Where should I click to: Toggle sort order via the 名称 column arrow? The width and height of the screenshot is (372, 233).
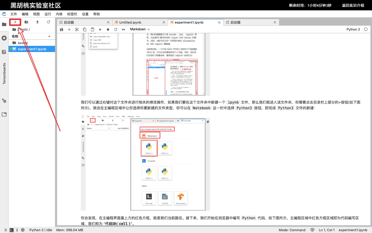click(x=49, y=36)
